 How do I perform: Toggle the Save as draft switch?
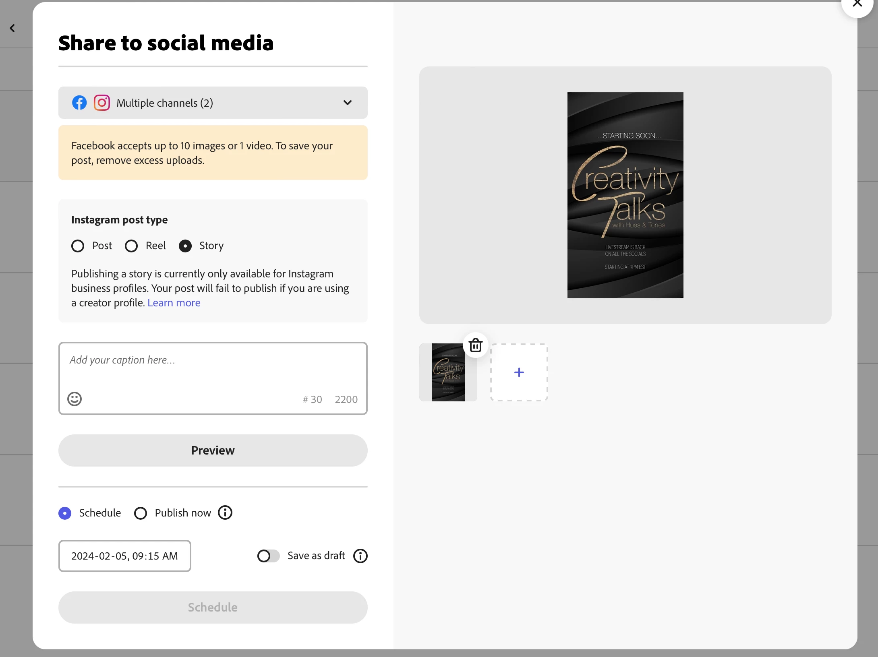(268, 556)
